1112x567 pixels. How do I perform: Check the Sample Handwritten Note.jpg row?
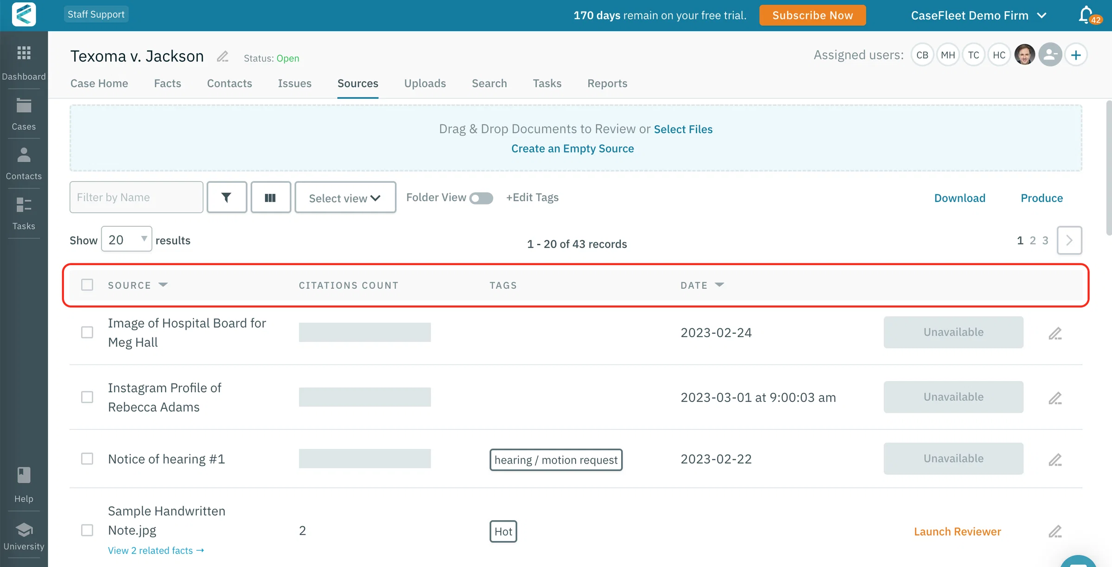(x=87, y=530)
